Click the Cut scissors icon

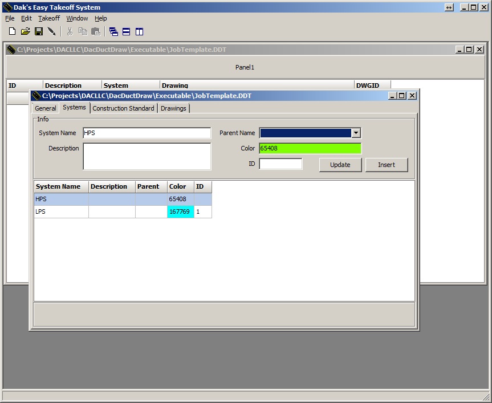(x=70, y=31)
